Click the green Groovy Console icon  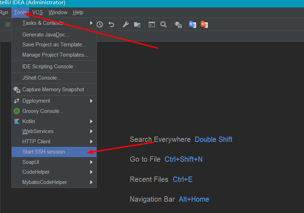pyautogui.click(x=17, y=111)
